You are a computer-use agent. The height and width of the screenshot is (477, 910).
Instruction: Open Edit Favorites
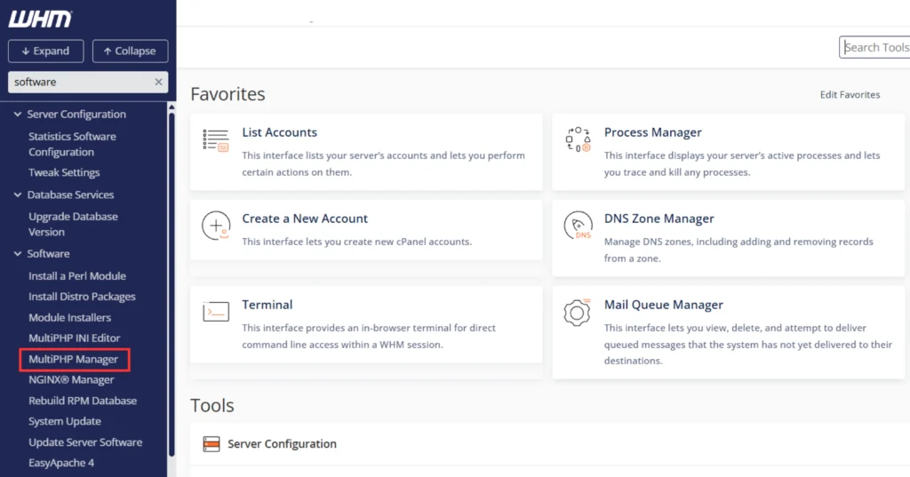pyautogui.click(x=850, y=94)
